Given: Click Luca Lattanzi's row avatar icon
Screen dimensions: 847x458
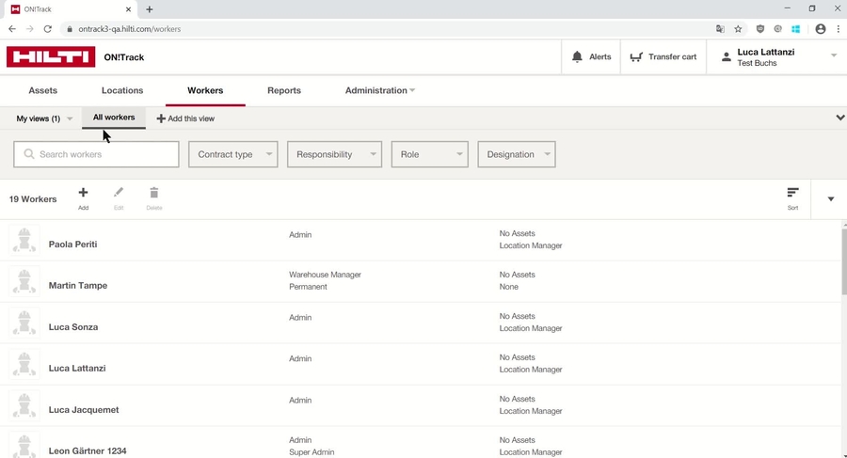Looking at the screenshot, I should tap(24, 364).
